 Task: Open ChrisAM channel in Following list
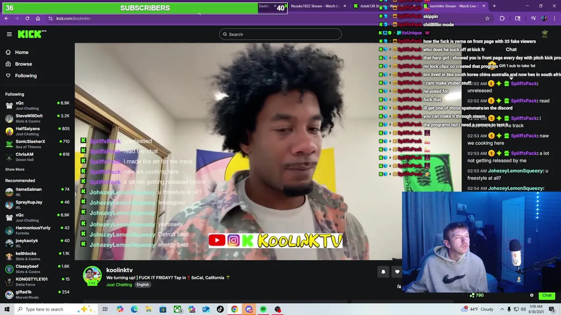click(x=37, y=157)
